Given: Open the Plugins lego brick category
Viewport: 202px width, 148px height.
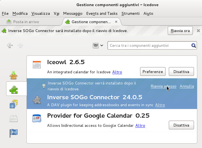Looking at the screenshot, I should click(14, 118).
